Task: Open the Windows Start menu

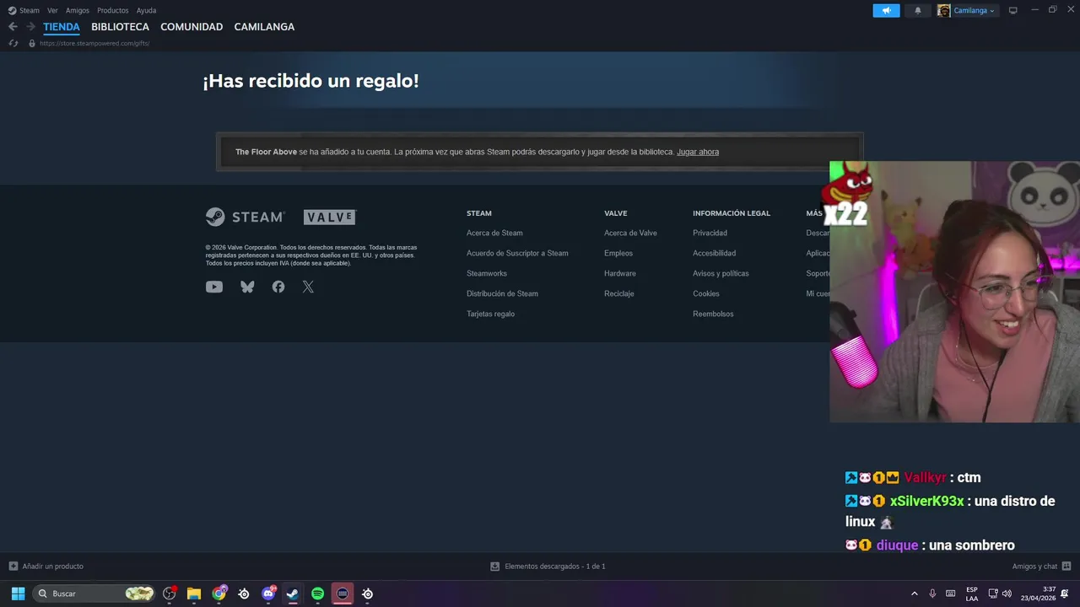Action: (18, 594)
